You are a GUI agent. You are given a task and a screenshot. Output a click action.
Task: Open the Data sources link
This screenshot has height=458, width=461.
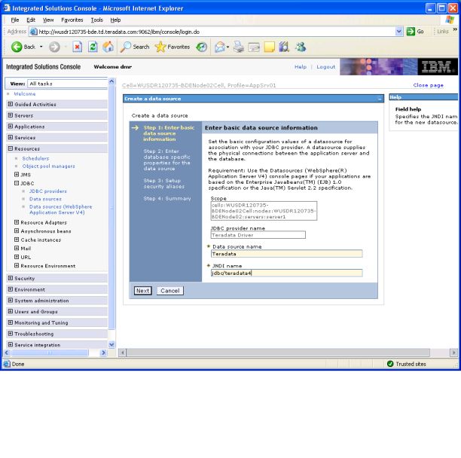tap(45, 199)
